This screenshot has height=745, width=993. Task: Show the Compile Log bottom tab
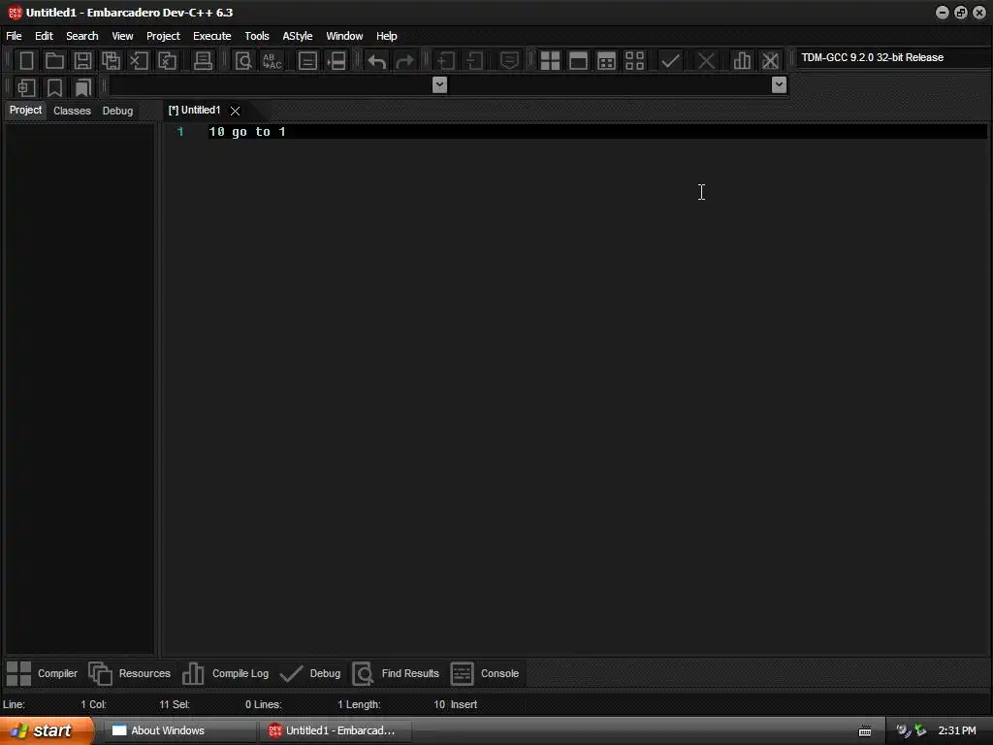[x=225, y=673]
